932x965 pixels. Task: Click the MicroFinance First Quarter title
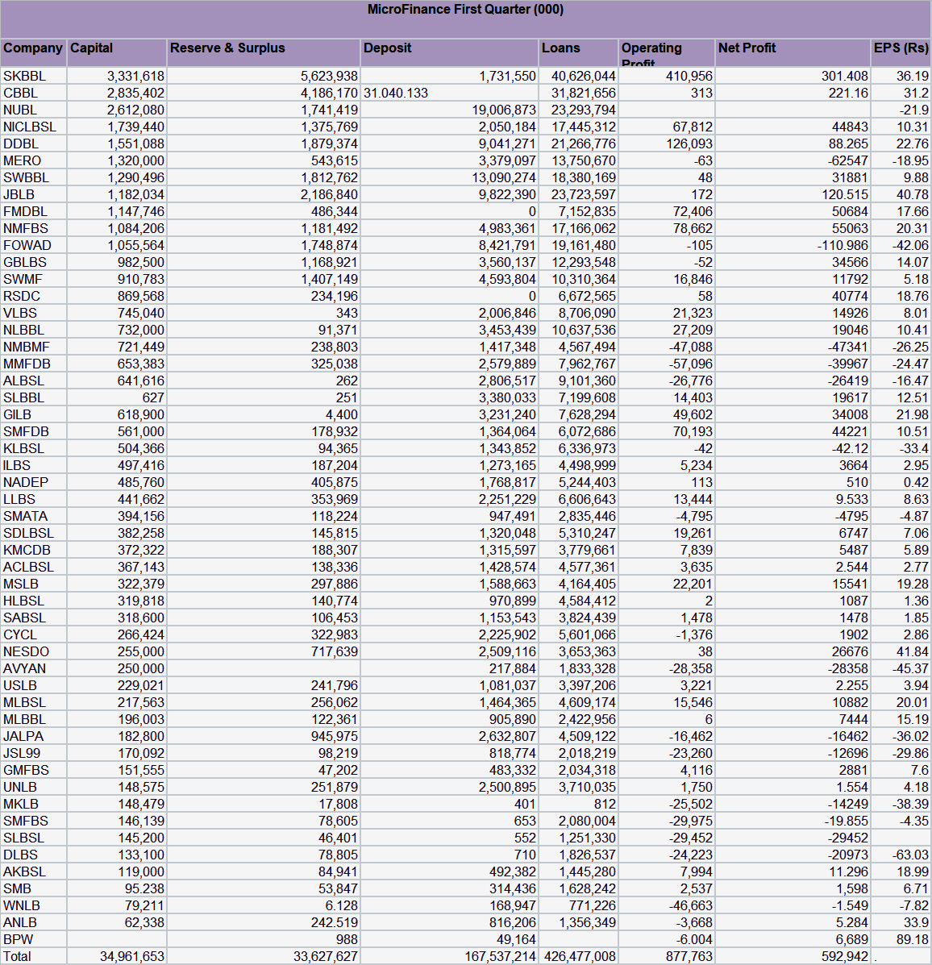465,10
